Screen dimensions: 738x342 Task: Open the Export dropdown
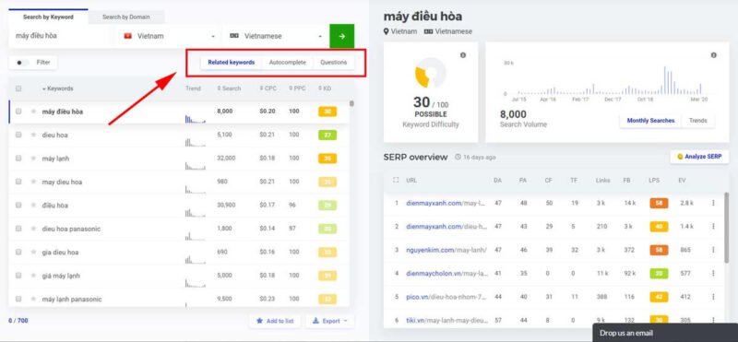[x=330, y=321]
